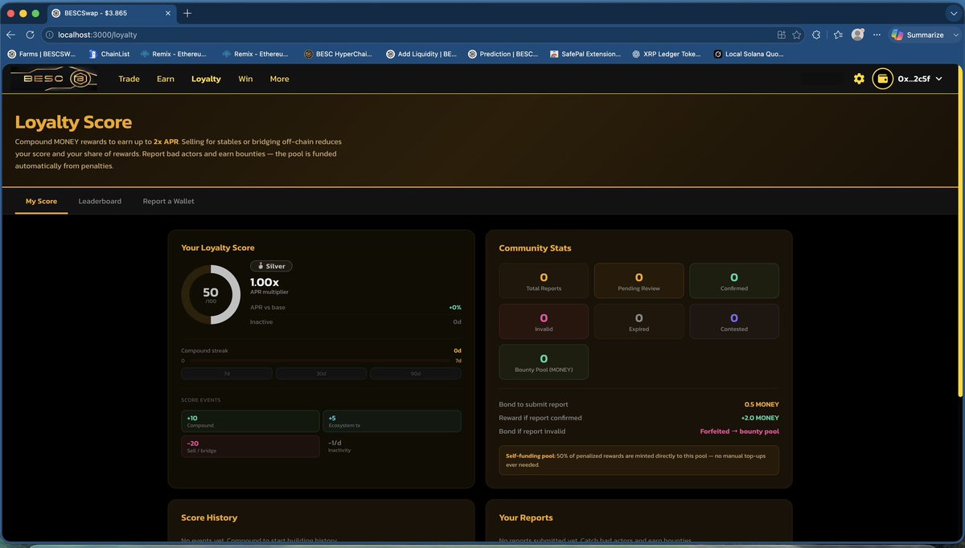Go back with the browser back arrow
This screenshot has height=548, width=965.
click(10, 35)
